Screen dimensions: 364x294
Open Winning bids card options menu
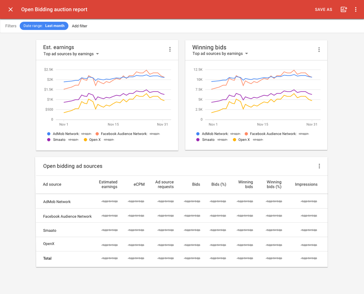319,49
